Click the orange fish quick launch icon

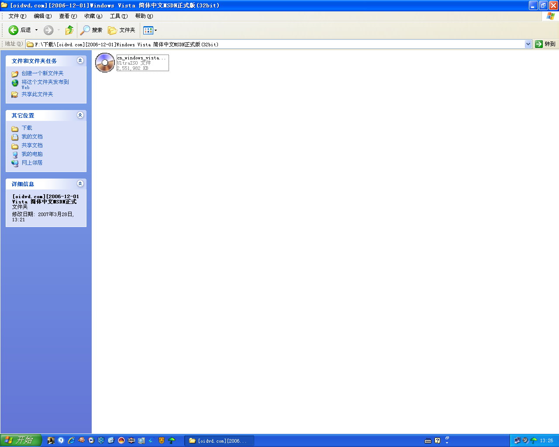tap(81, 440)
